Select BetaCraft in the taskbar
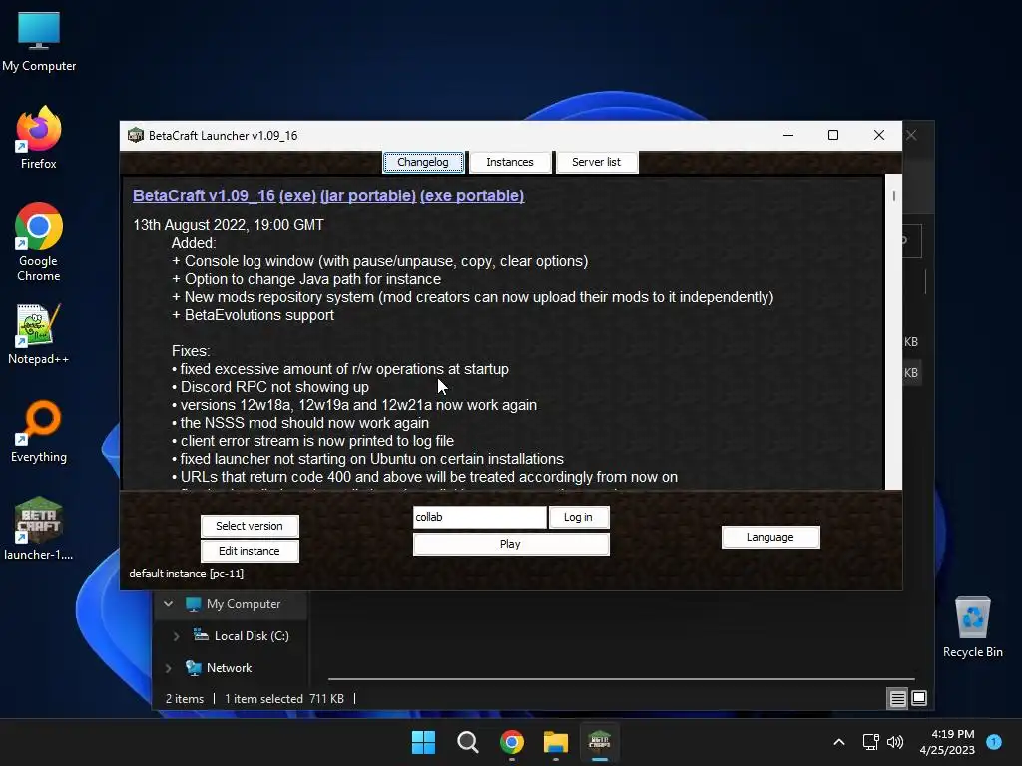1022x766 pixels. pos(599,742)
